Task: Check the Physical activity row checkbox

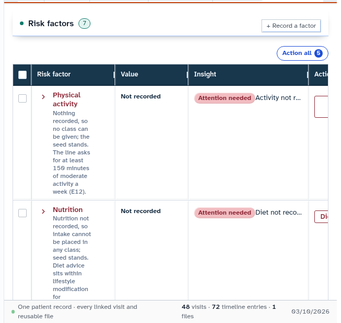Action: tap(22, 98)
